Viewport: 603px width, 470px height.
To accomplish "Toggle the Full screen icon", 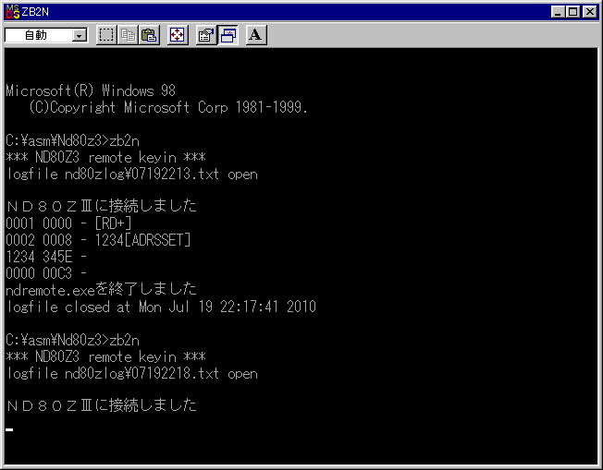I will point(178,35).
